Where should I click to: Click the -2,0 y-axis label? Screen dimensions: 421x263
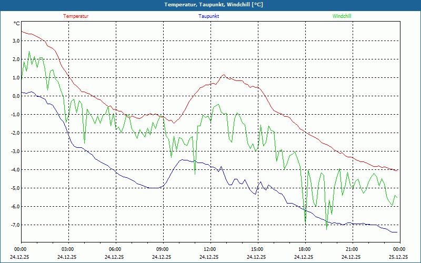tap(16, 133)
